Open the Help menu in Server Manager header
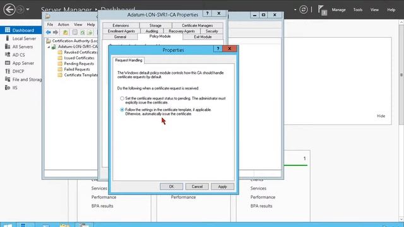 pyautogui.click(x=391, y=10)
